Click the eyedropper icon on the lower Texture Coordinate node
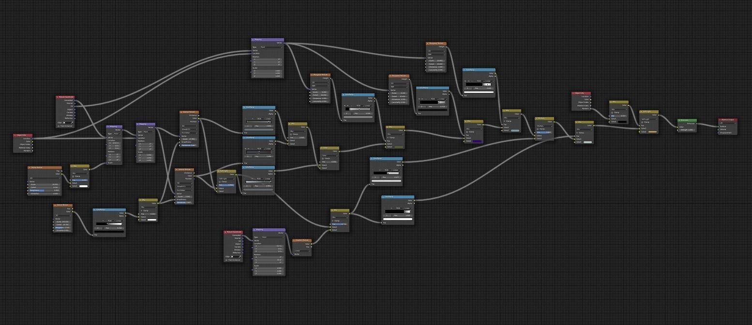The width and height of the screenshot is (752, 325). [x=240, y=257]
